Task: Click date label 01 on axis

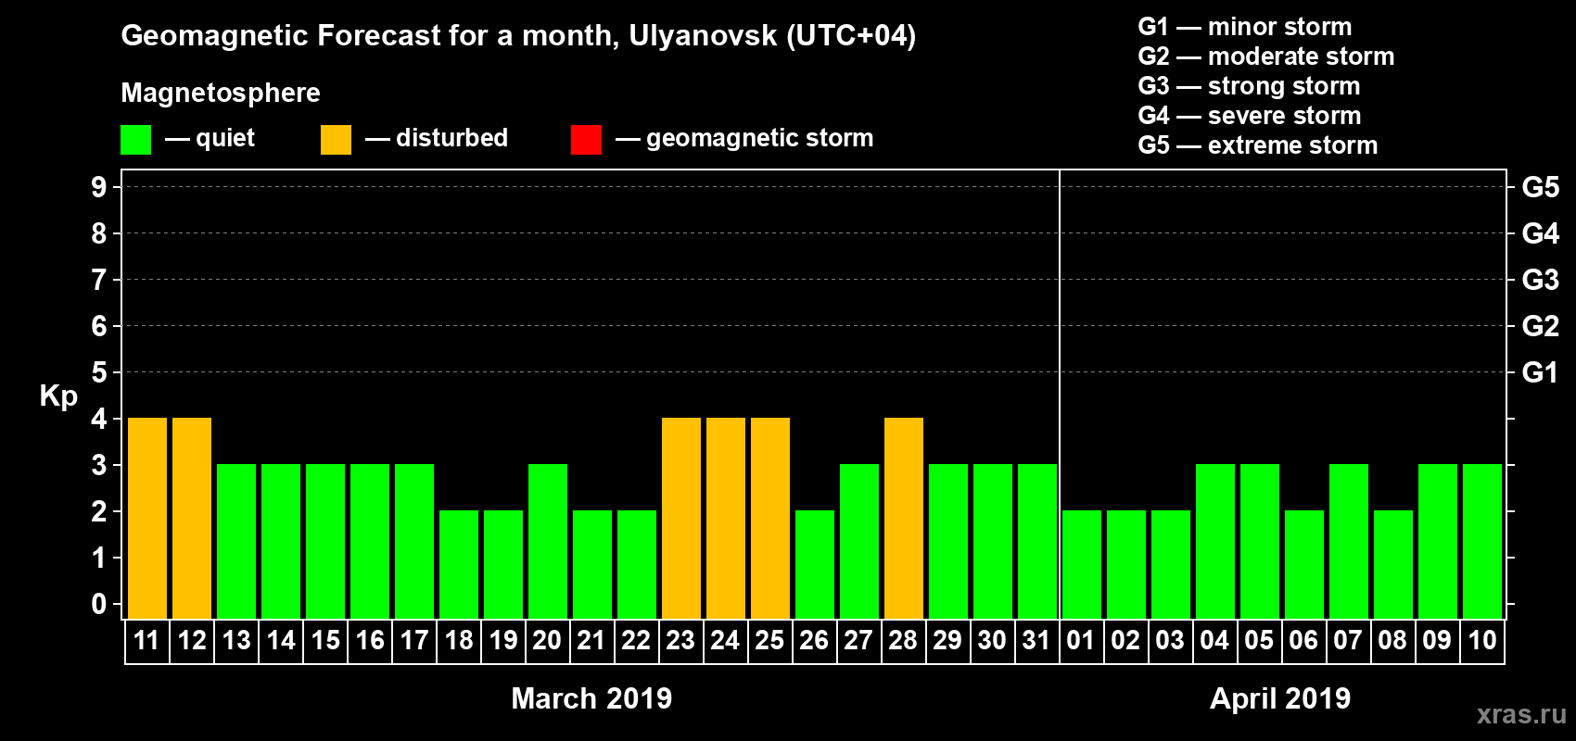Action: click(1081, 640)
